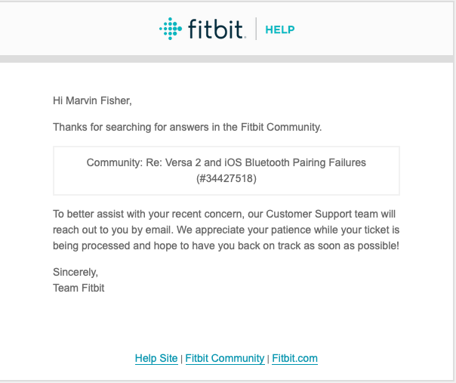Click the Sincerely closing line
Viewport: 456px width, 383px height.
click(75, 273)
